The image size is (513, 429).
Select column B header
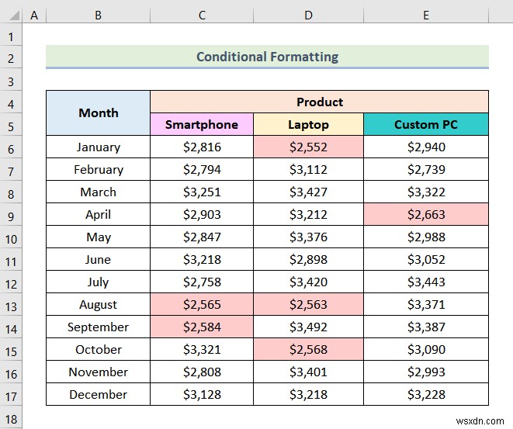pyautogui.click(x=98, y=15)
